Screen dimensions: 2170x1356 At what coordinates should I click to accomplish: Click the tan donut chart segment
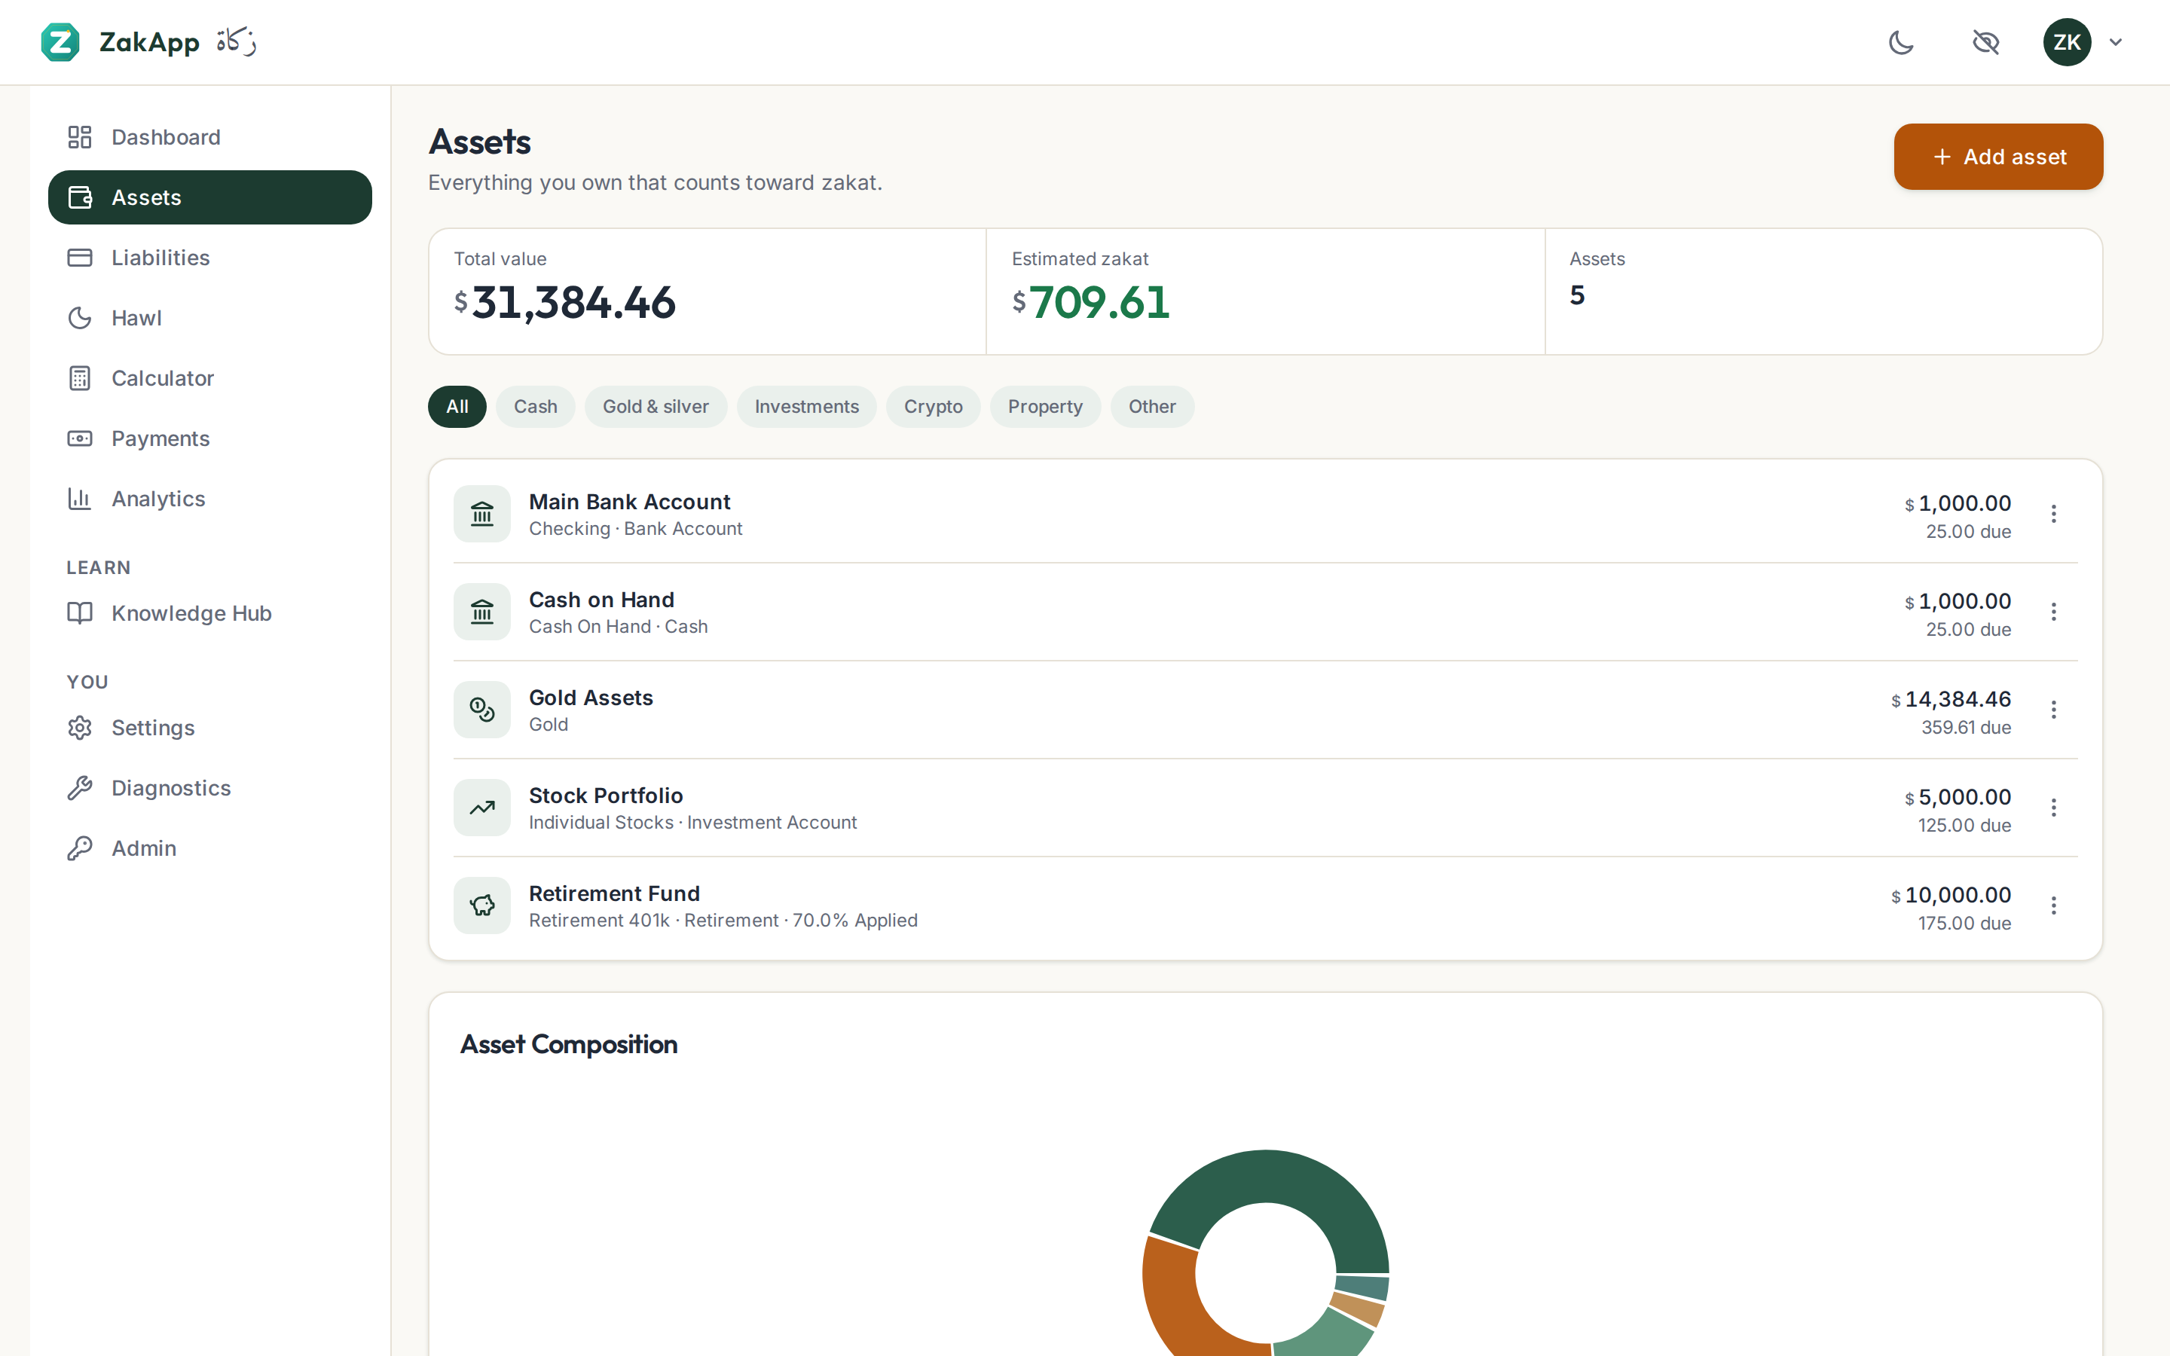pos(1359,1310)
